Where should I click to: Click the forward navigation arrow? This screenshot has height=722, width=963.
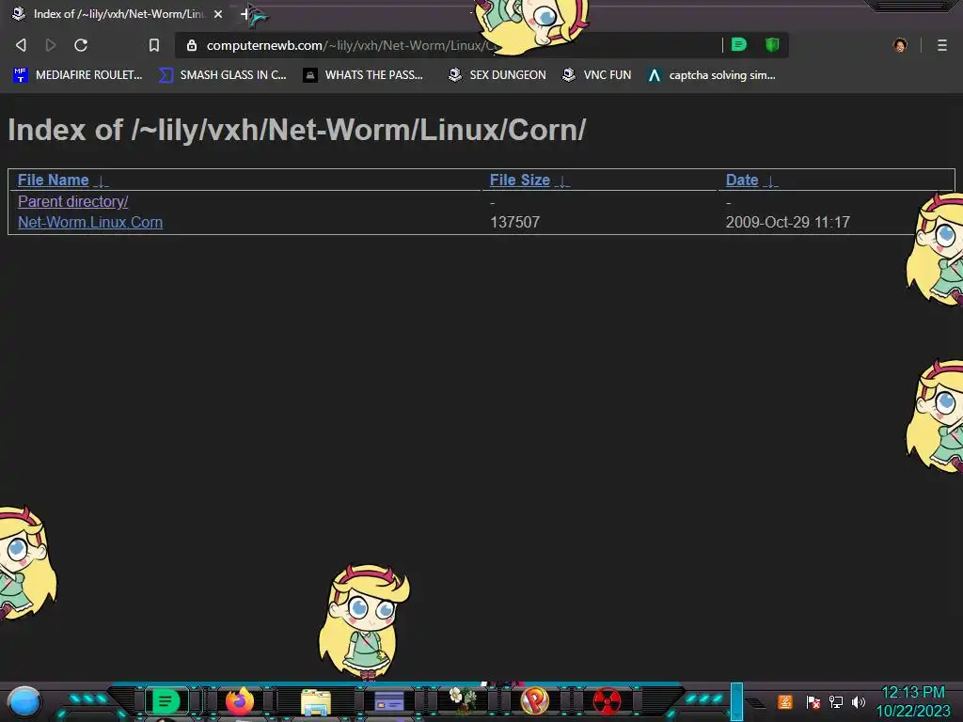51,45
